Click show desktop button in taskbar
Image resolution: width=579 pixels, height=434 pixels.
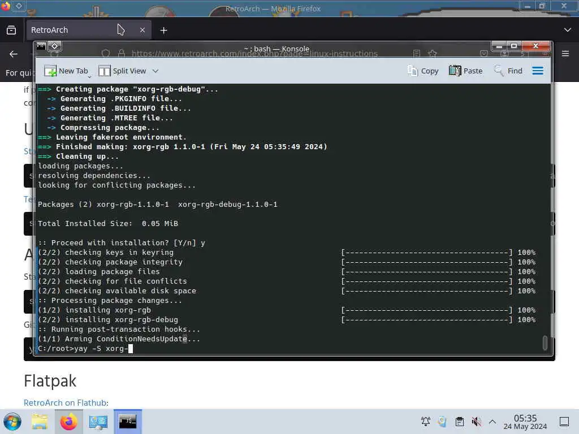tap(564, 421)
